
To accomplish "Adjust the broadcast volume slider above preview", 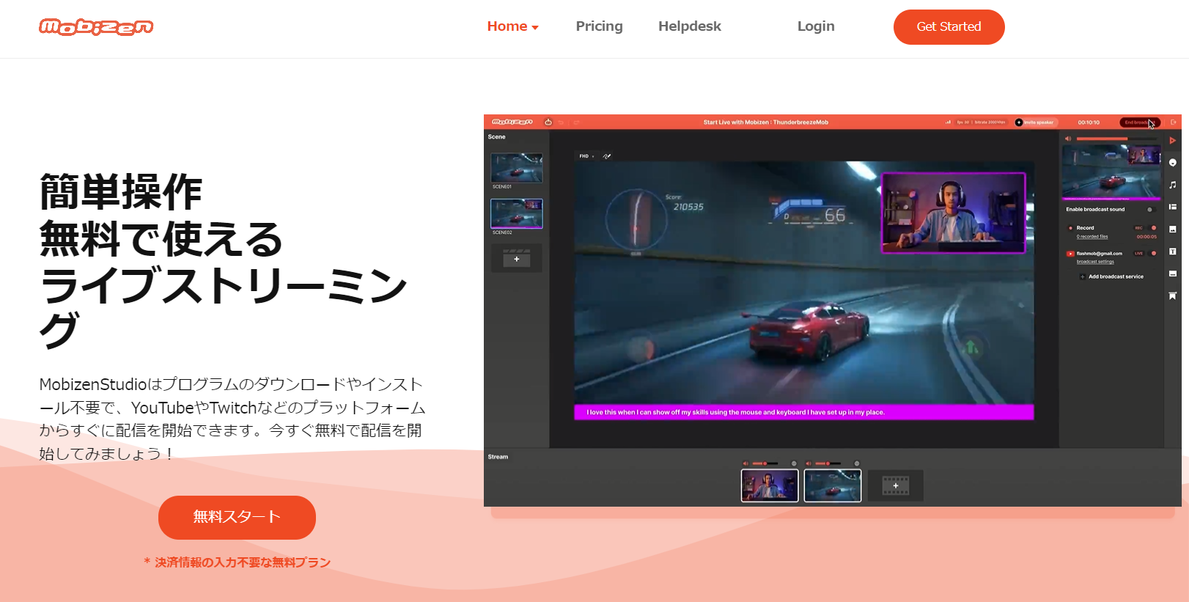I will point(1117,139).
